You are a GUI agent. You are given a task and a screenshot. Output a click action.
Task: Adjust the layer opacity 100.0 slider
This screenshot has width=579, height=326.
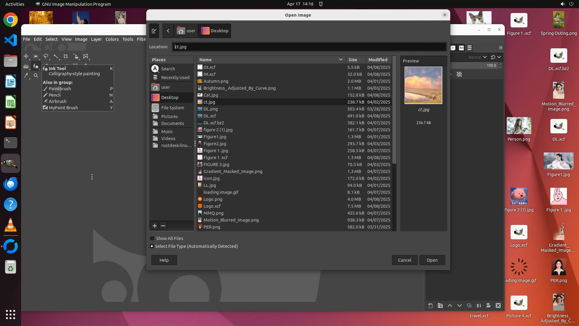coord(475,65)
